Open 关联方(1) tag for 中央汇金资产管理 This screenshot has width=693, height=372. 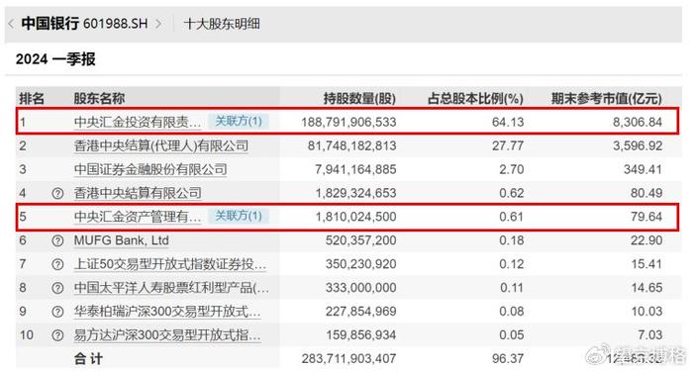click(239, 216)
